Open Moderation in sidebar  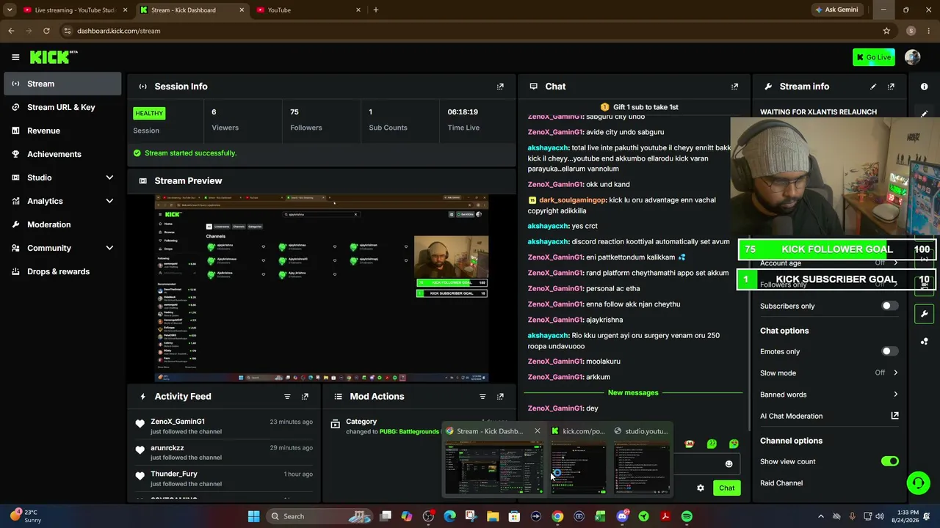coord(62,224)
